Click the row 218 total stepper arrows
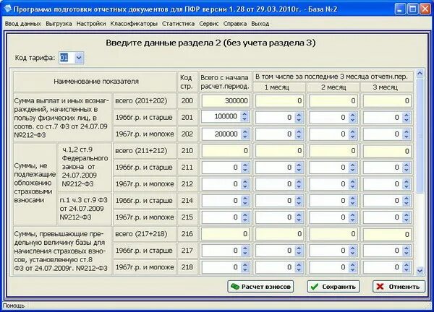Image resolution: width=434 pixels, height=312 pixels. (x=245, y=267)
